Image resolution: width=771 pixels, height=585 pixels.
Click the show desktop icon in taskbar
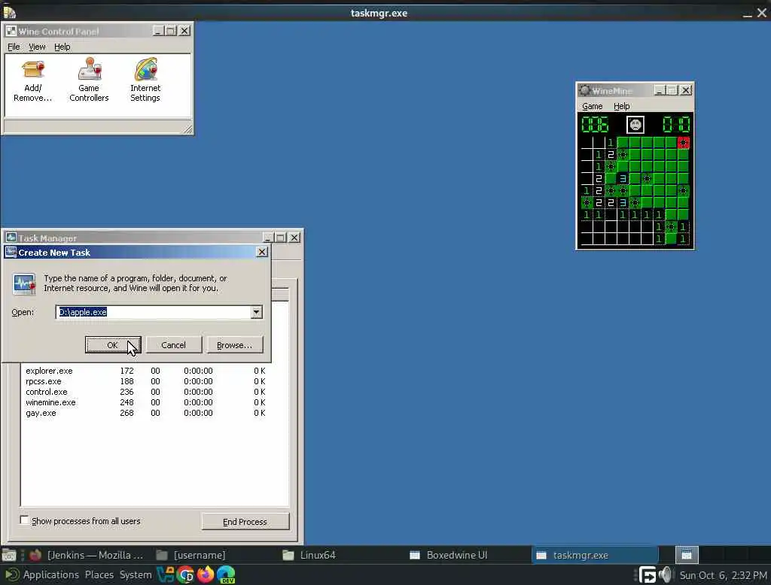(9, 555)
